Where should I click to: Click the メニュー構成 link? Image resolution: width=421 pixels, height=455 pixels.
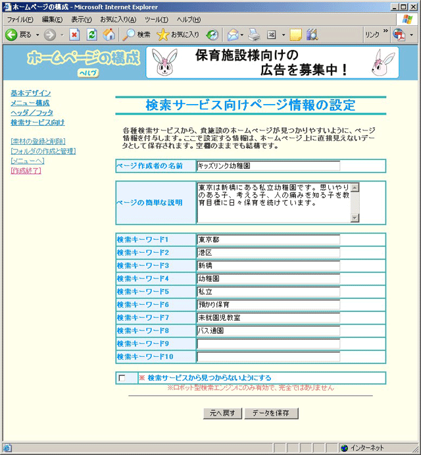[x=30, y=103]
